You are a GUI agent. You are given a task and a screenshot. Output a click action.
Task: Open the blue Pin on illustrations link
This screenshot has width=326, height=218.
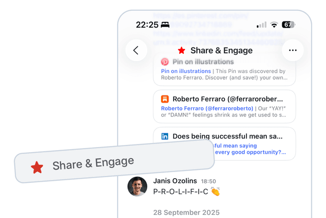click(186, 71)
